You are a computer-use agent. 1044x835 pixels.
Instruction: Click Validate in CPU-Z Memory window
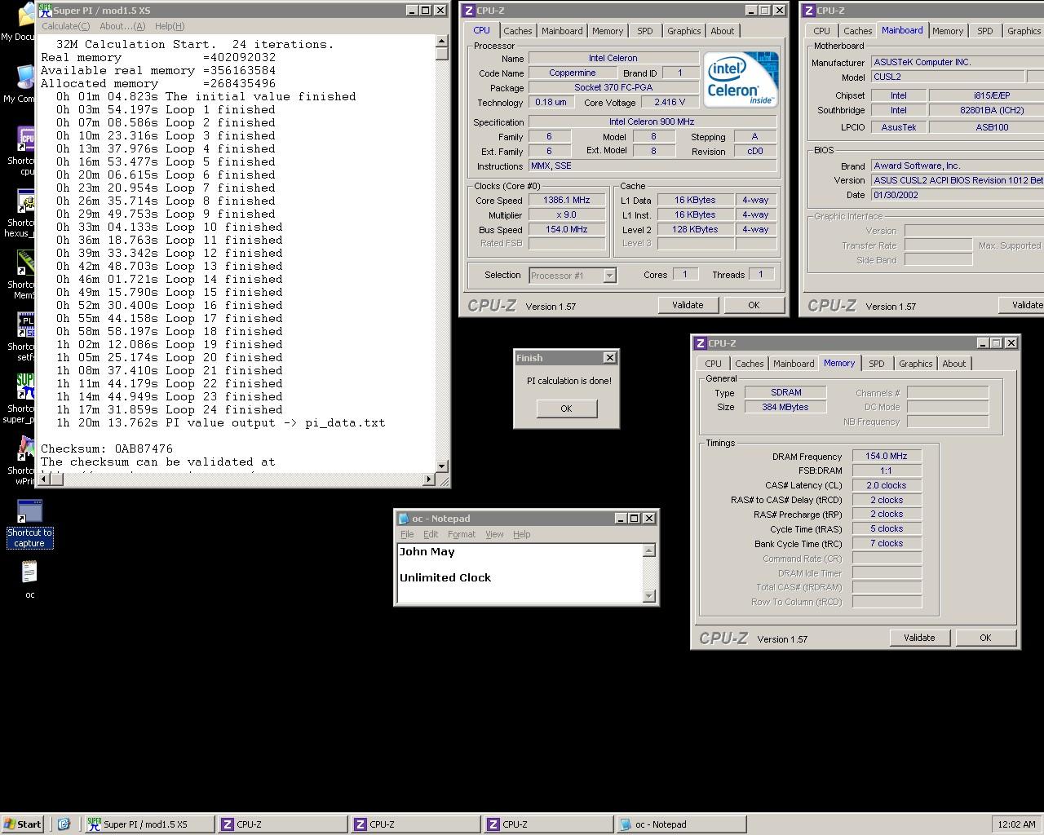point(919,638)
